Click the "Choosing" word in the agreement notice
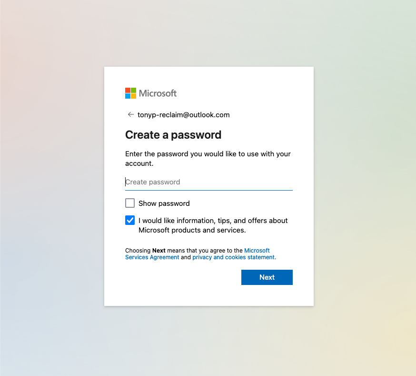This screenshot has width=416, height=376. [x=138, y=251]
